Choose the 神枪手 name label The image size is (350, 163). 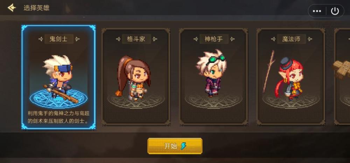214,39
